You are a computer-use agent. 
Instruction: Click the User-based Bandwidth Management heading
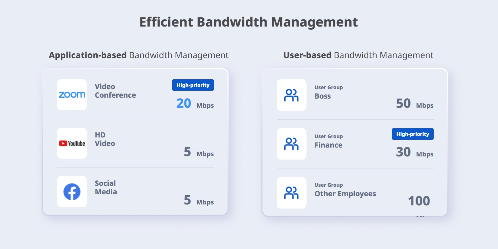coord(358,55)
